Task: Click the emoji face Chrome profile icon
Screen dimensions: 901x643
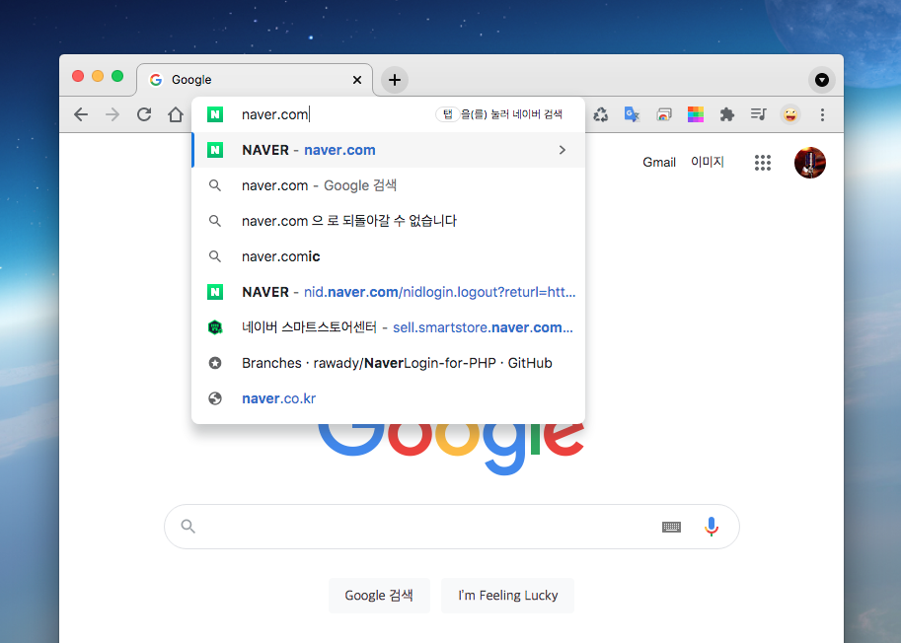Action: [790, 114]
